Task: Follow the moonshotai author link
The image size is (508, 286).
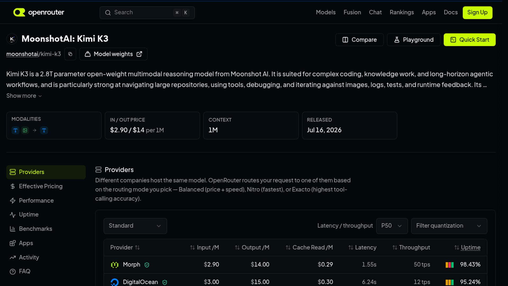Action: (x=22, y=54)
